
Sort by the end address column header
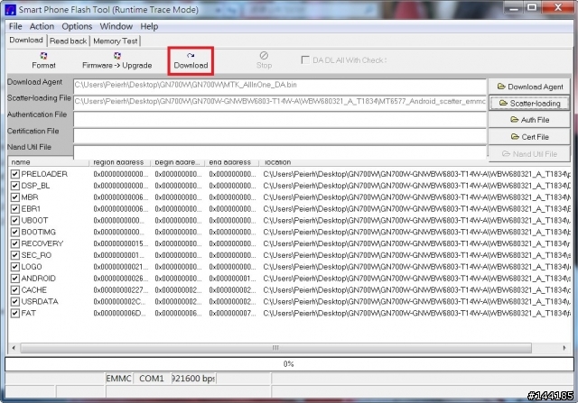(x=232, y=162)
